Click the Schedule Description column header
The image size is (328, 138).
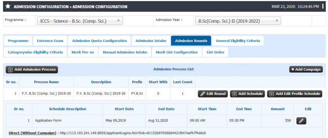[68, 109]
